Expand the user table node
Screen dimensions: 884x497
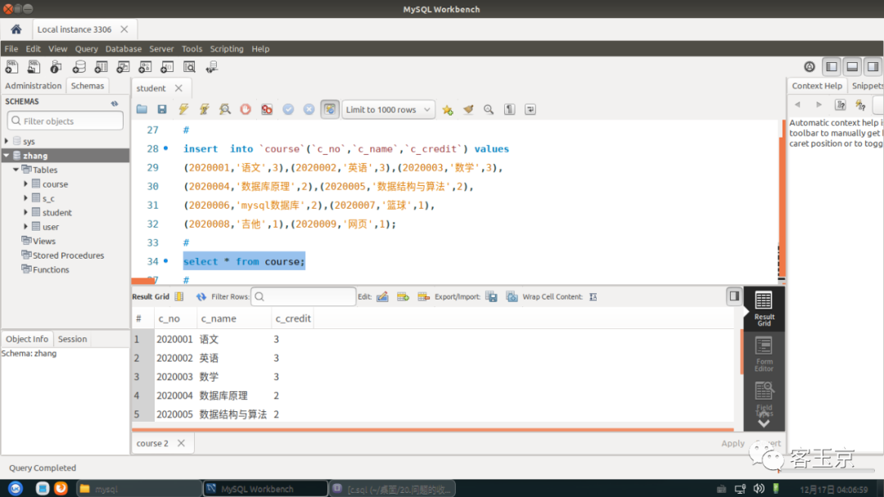click(x=25, y=227)
